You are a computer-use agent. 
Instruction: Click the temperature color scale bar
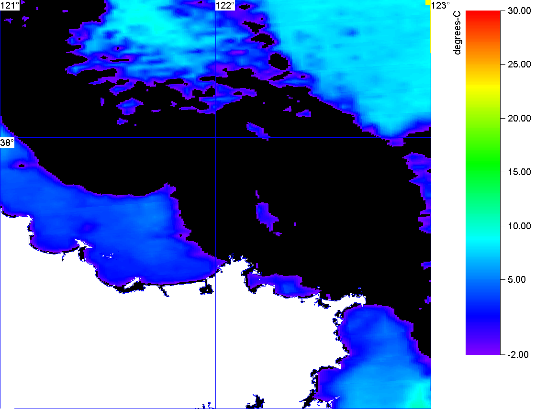pos(483,182)
